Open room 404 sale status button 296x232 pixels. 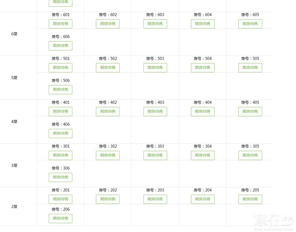(203, 112)
